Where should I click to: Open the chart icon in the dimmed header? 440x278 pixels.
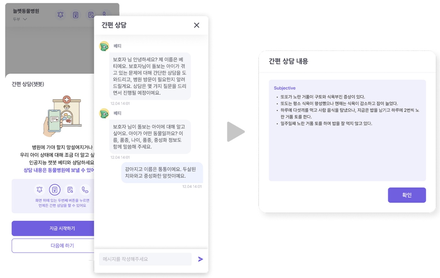click(x=76, y=15)
